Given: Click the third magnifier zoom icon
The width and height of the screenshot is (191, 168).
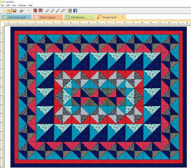Looking at the screenshot, I should (x=58, y=11).
